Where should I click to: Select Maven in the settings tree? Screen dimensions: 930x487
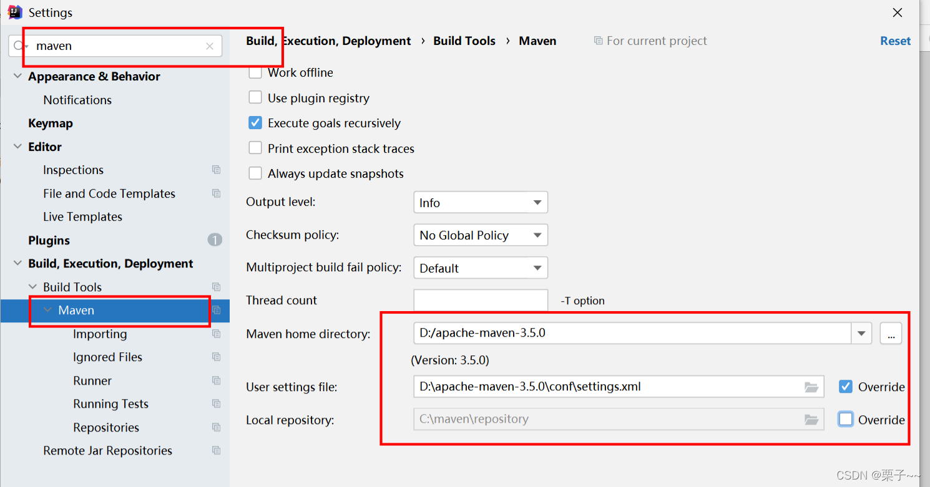click(x=76, y=310)
